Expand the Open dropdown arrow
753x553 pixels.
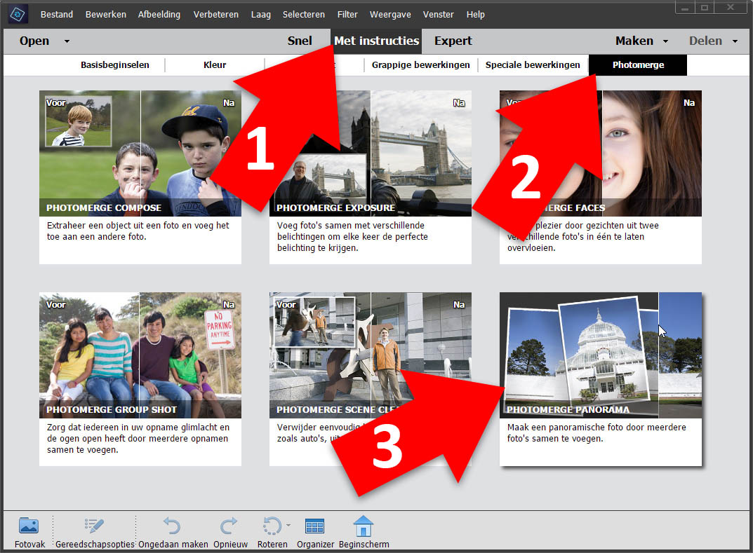coord(67,41)
